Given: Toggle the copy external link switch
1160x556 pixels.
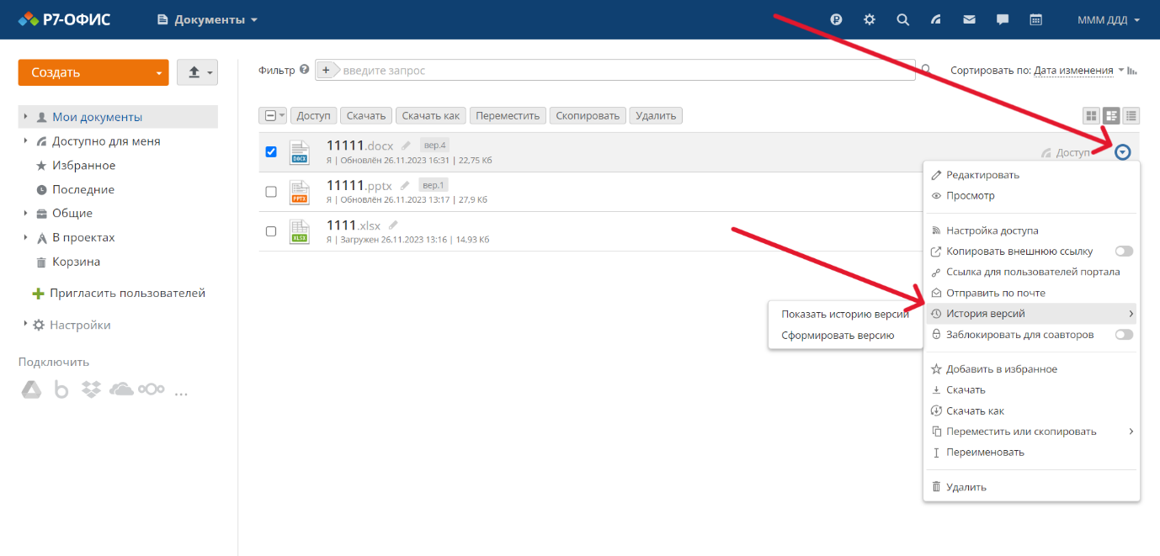Looking at the screenshot, I should tap(1124, 252).
